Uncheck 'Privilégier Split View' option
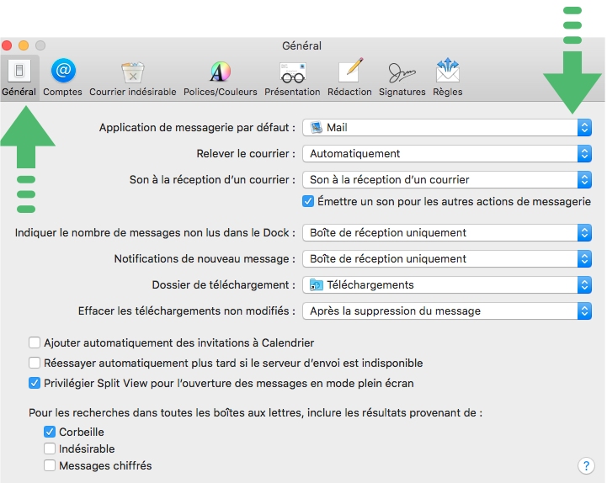607x483 pixels. pos(35,383)
